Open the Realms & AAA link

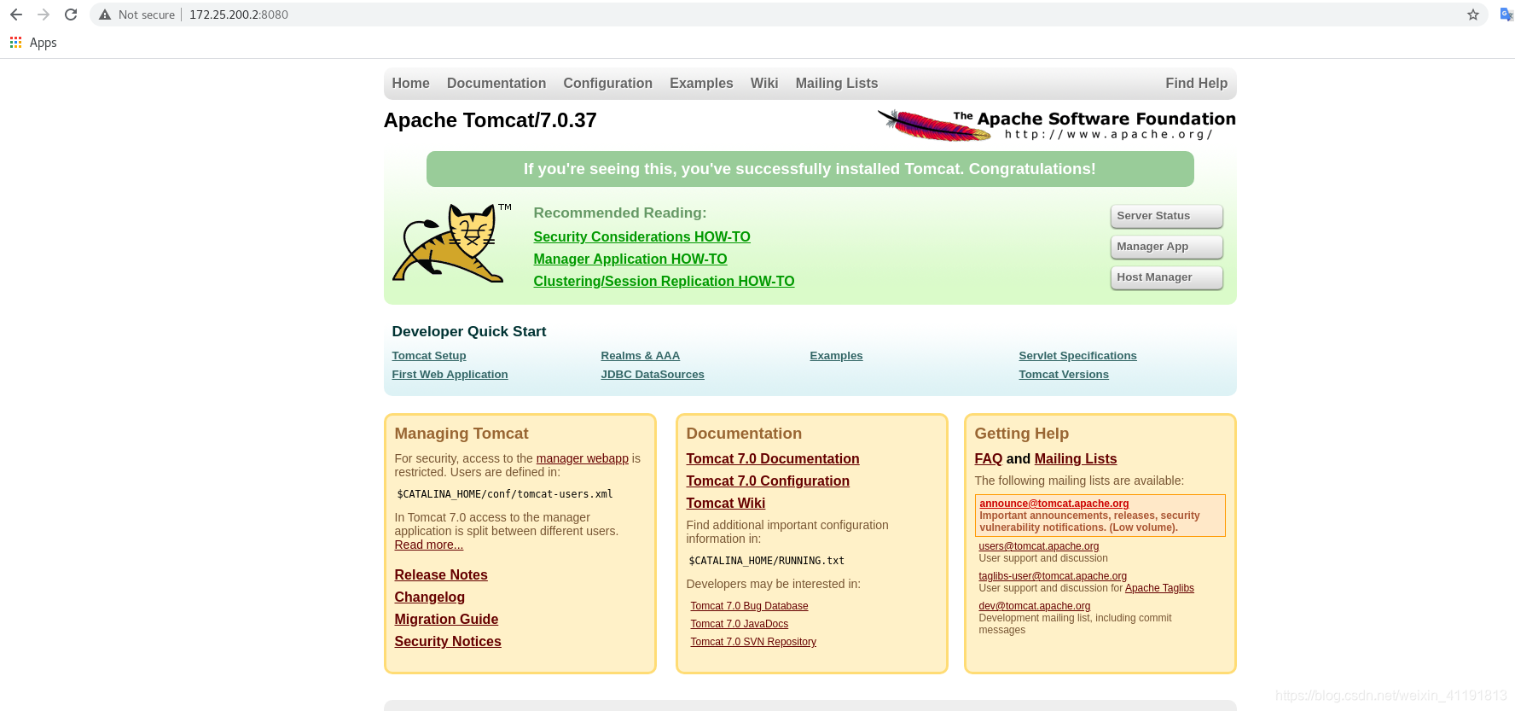(x=640, y=355)
